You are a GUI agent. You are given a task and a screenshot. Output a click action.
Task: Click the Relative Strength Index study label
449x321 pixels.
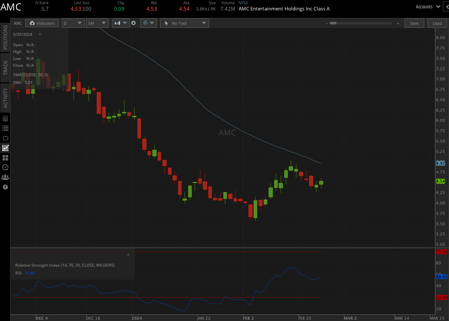(65, 265)
